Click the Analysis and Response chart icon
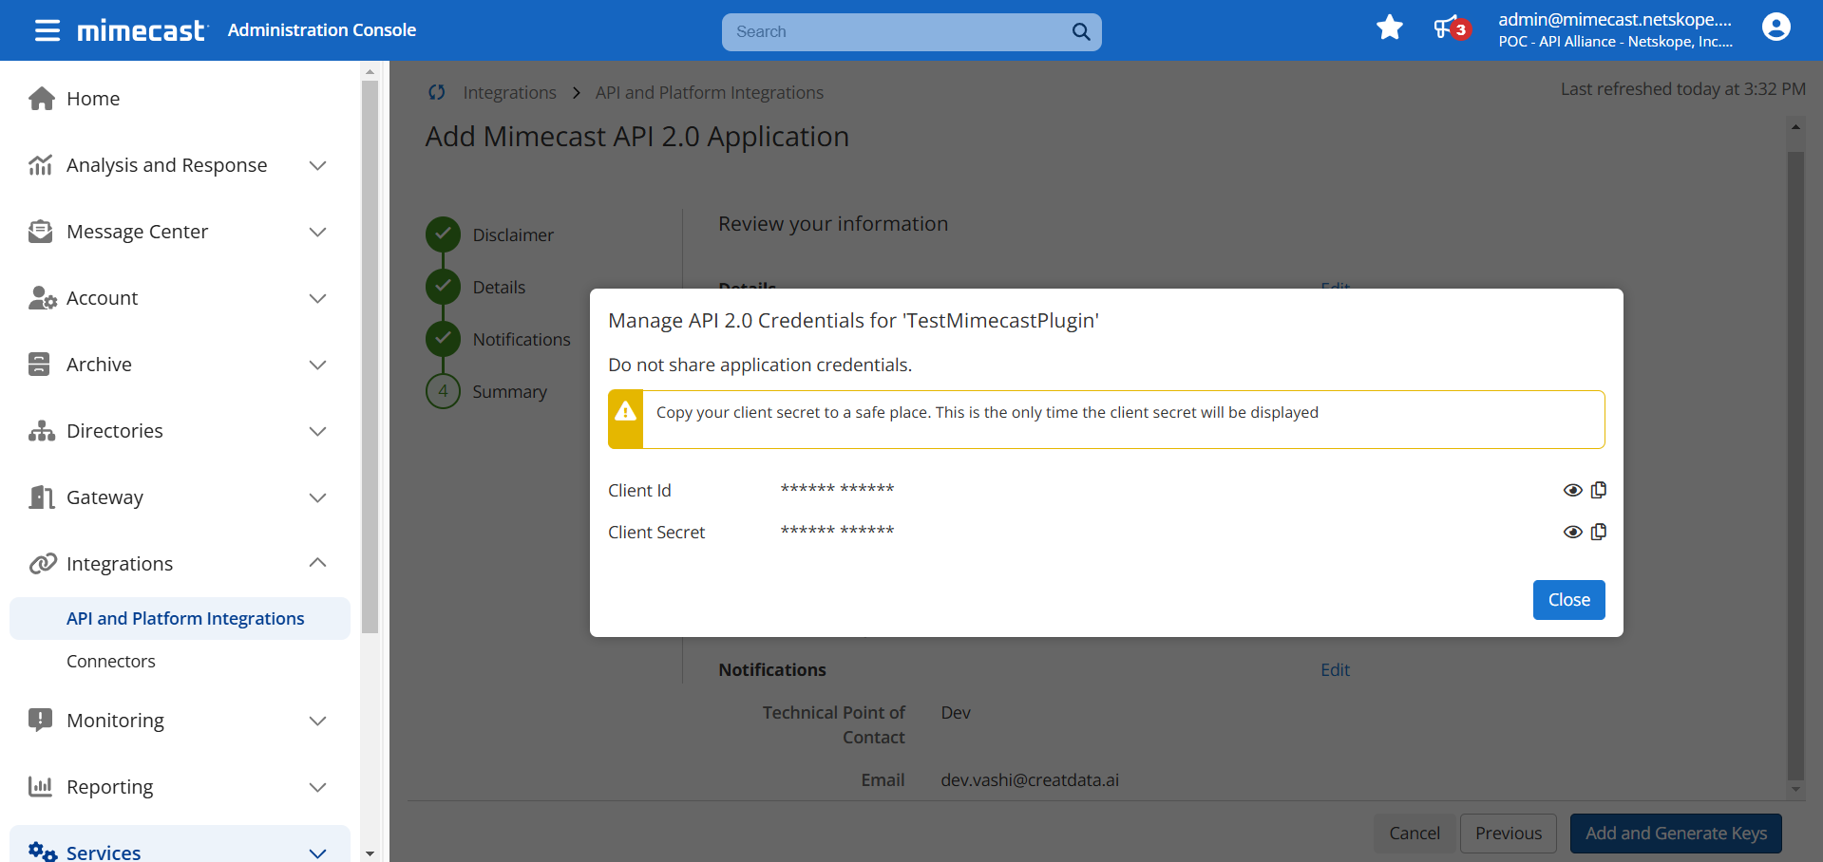Screen dimensions: 1823x862 pos(41,165)
